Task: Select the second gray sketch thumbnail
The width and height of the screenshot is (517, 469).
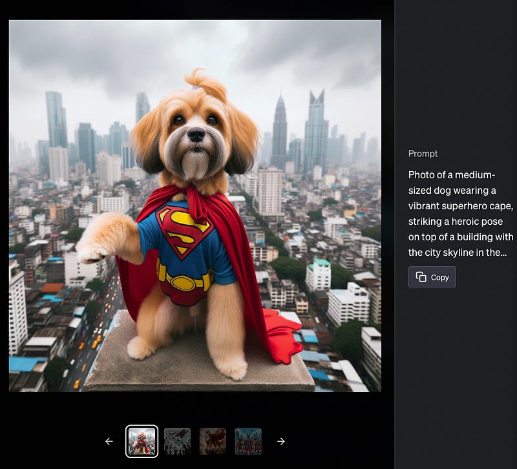Action: [177, 441]
